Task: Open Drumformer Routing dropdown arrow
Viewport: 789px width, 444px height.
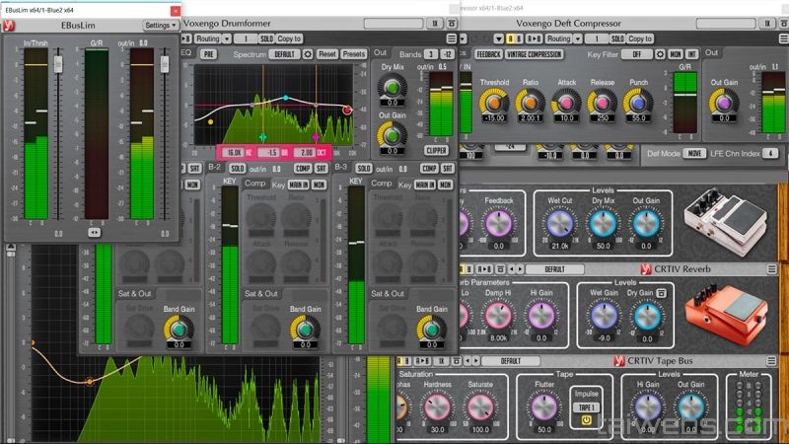Action: (x=227, y=38)
